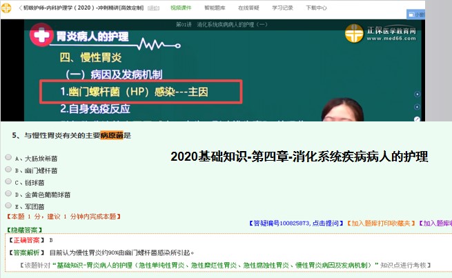Click the small window icon at top right
This screenshot has width=452, height=278.
439,13
